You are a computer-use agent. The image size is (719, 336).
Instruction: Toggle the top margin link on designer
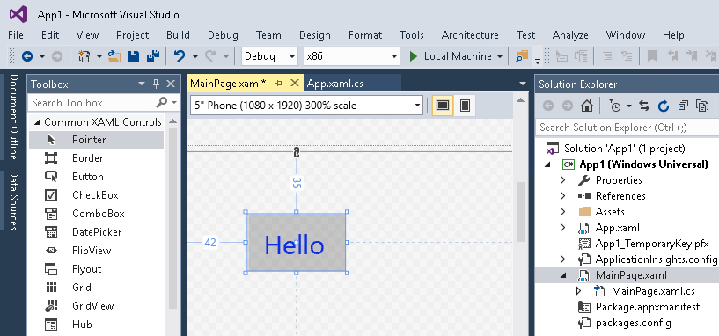[x=297, y=152]
